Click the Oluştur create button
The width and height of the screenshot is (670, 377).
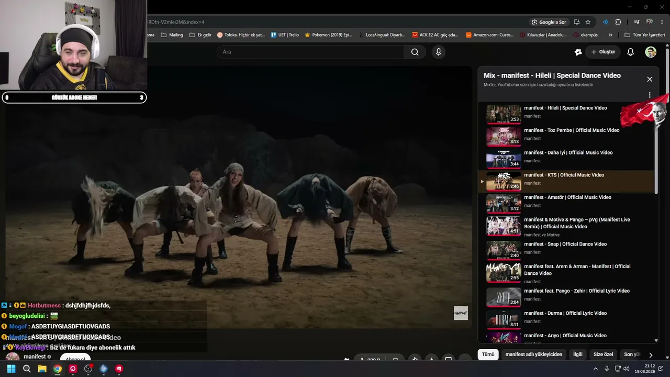(x=603, y=52)
